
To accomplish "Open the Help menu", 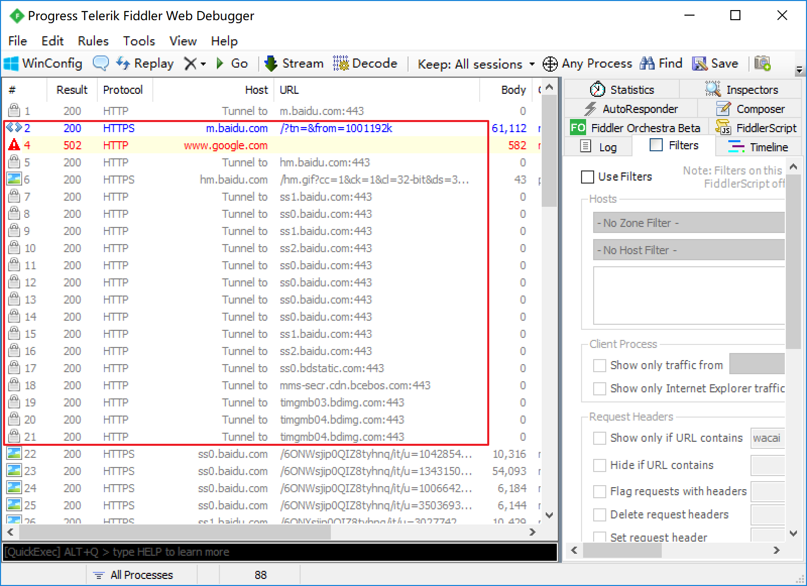I will pos(224,41).
